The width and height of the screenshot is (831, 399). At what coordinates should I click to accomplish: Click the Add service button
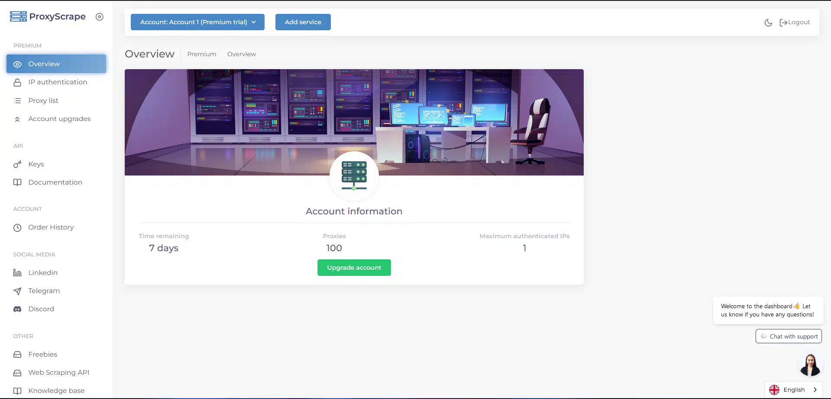[x=303, y=22]
